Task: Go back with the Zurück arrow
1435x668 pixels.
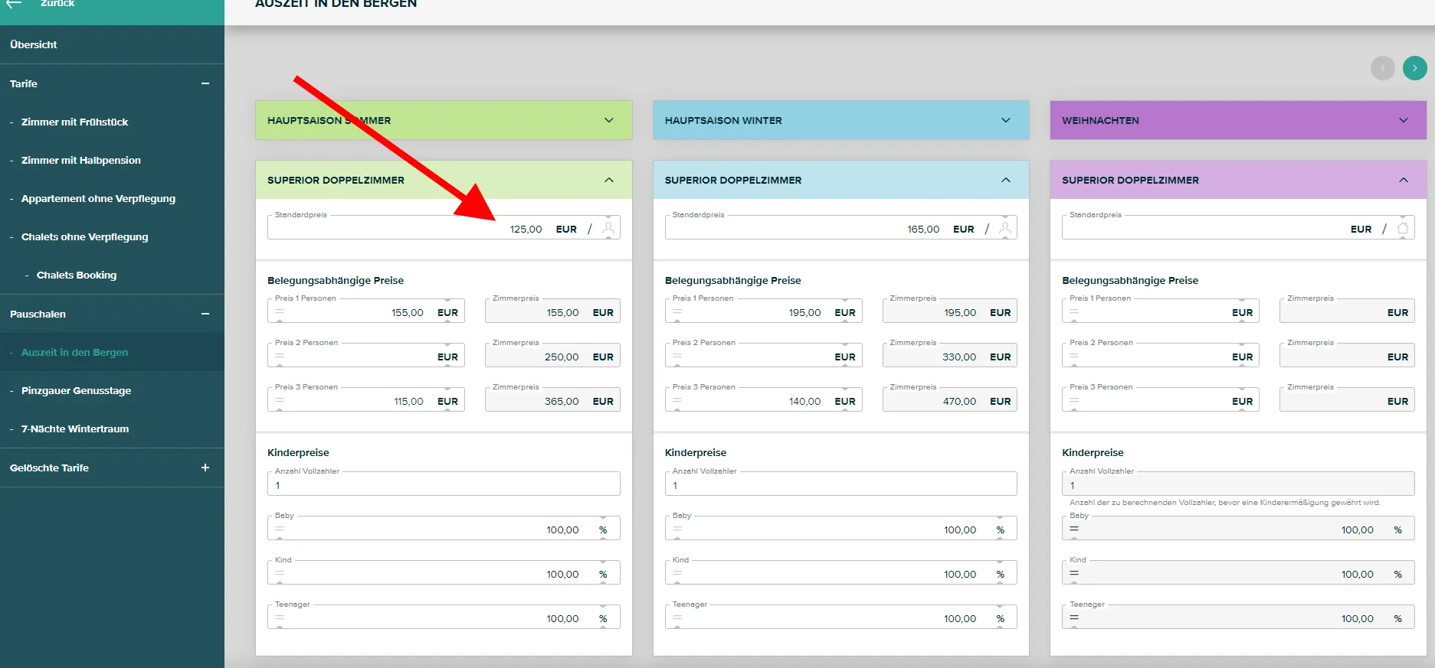Action: click(14, 3)
